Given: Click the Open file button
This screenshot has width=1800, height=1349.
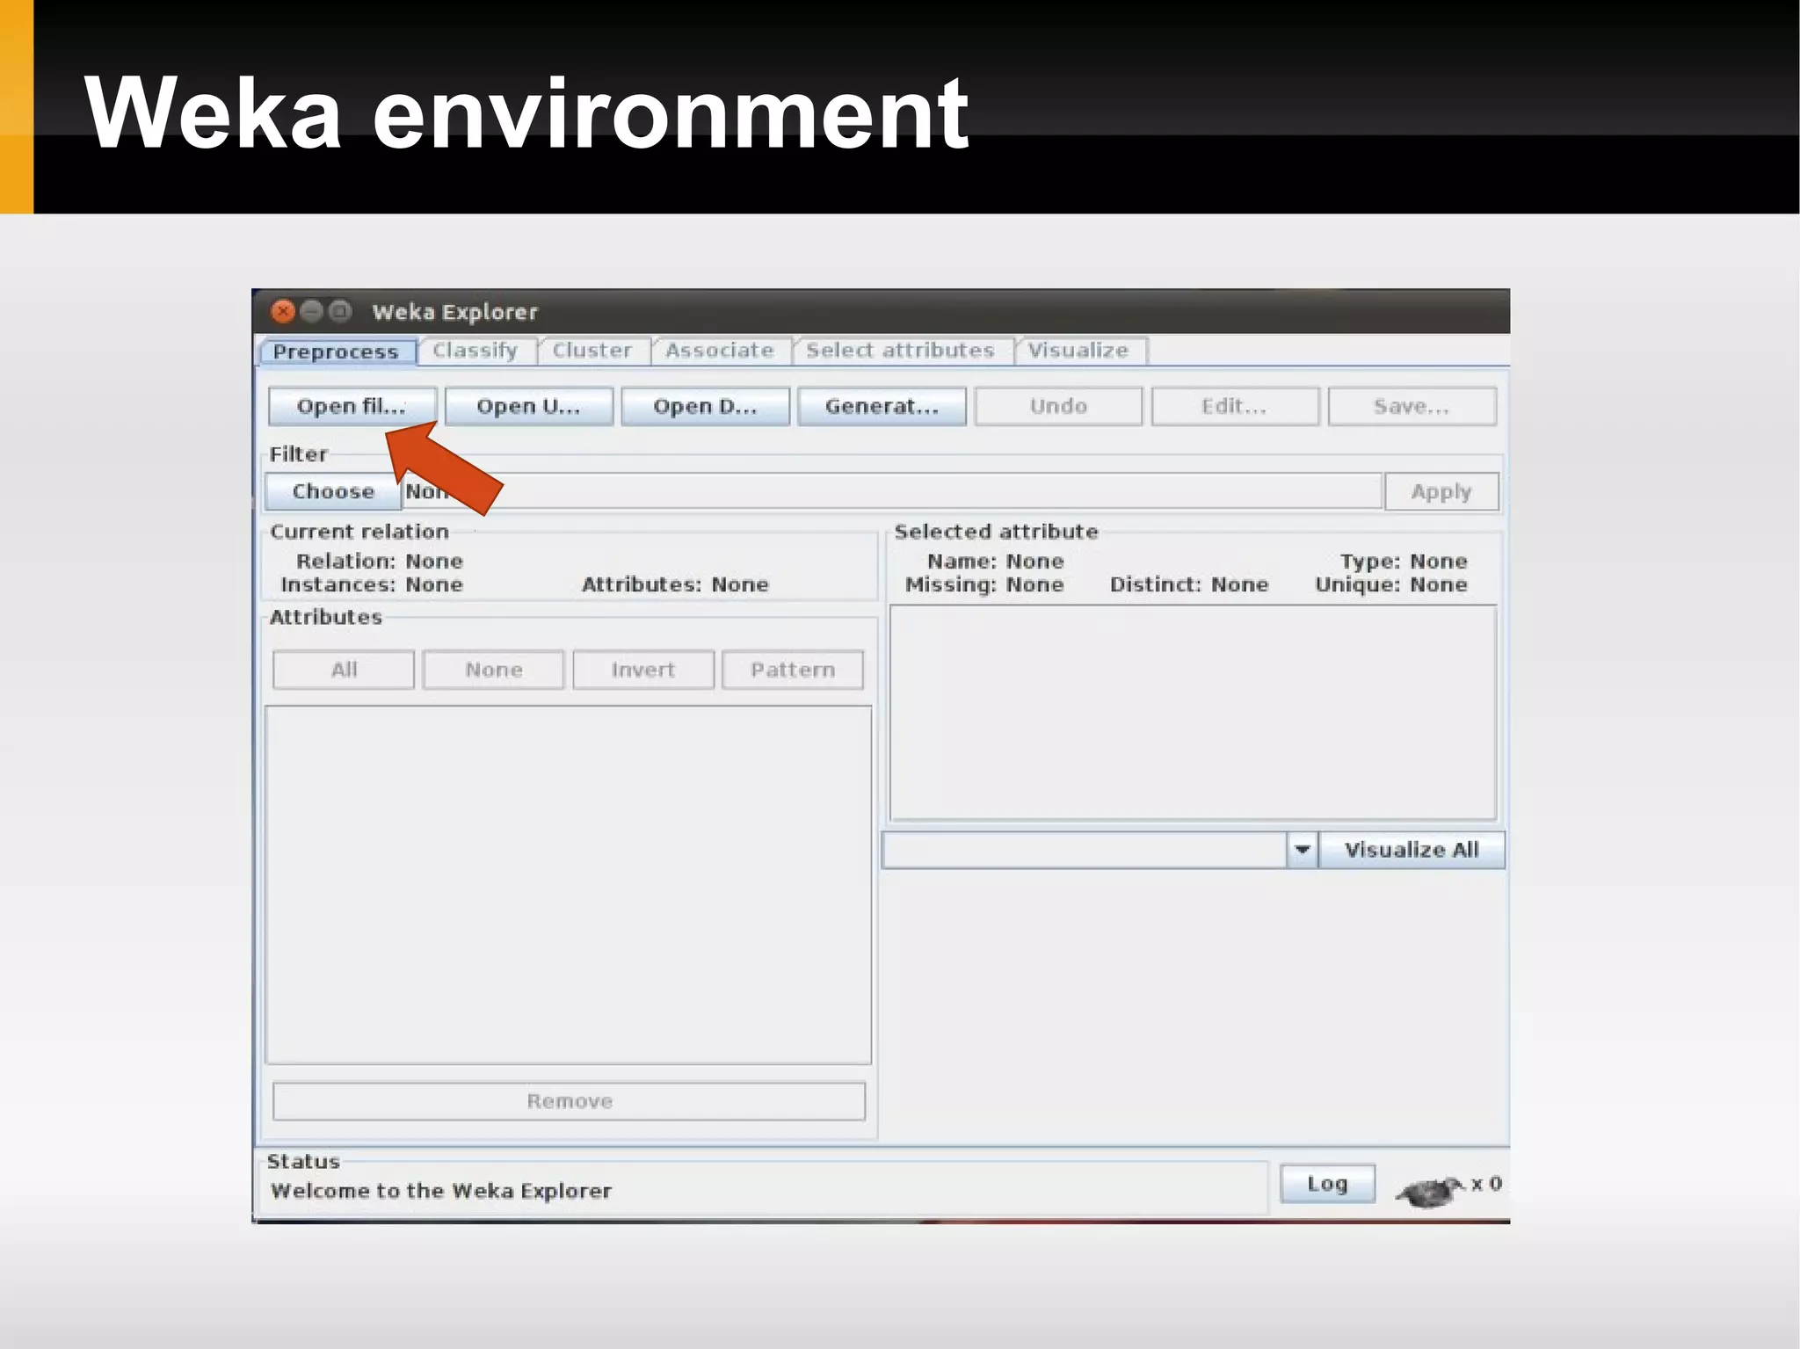Looking at the screenshot, I should (x=352, y=406).
